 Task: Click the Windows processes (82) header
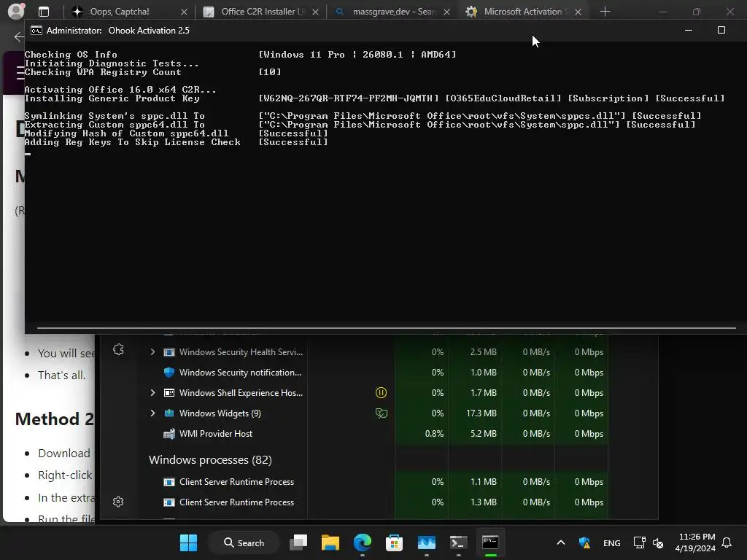click(210, 459)
